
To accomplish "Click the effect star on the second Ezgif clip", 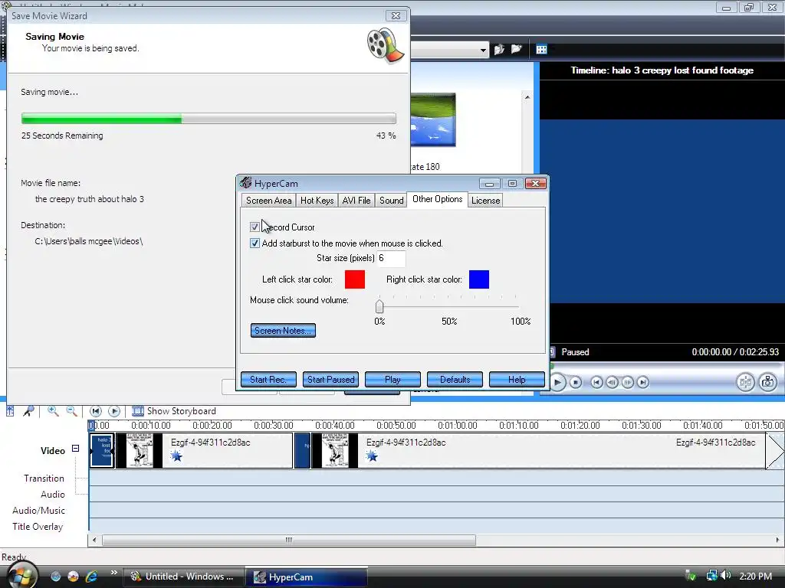I will click(372, 456).
